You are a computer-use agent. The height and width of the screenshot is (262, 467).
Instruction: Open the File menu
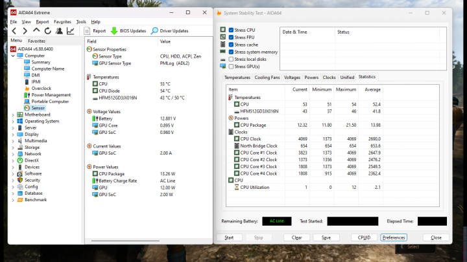pyautogui.click(x=14, y=22)
